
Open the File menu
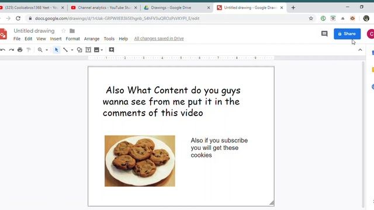click(17, 38)
